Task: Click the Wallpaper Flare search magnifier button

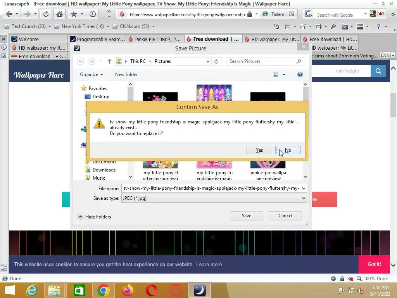Action: pos(378,71)
